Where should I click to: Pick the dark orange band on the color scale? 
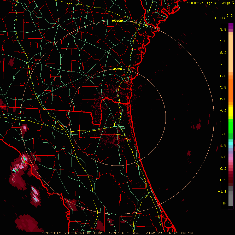click(x=231, y=90)
